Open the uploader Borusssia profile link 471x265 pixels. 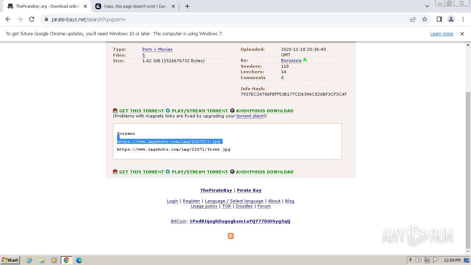coord(291,60)
